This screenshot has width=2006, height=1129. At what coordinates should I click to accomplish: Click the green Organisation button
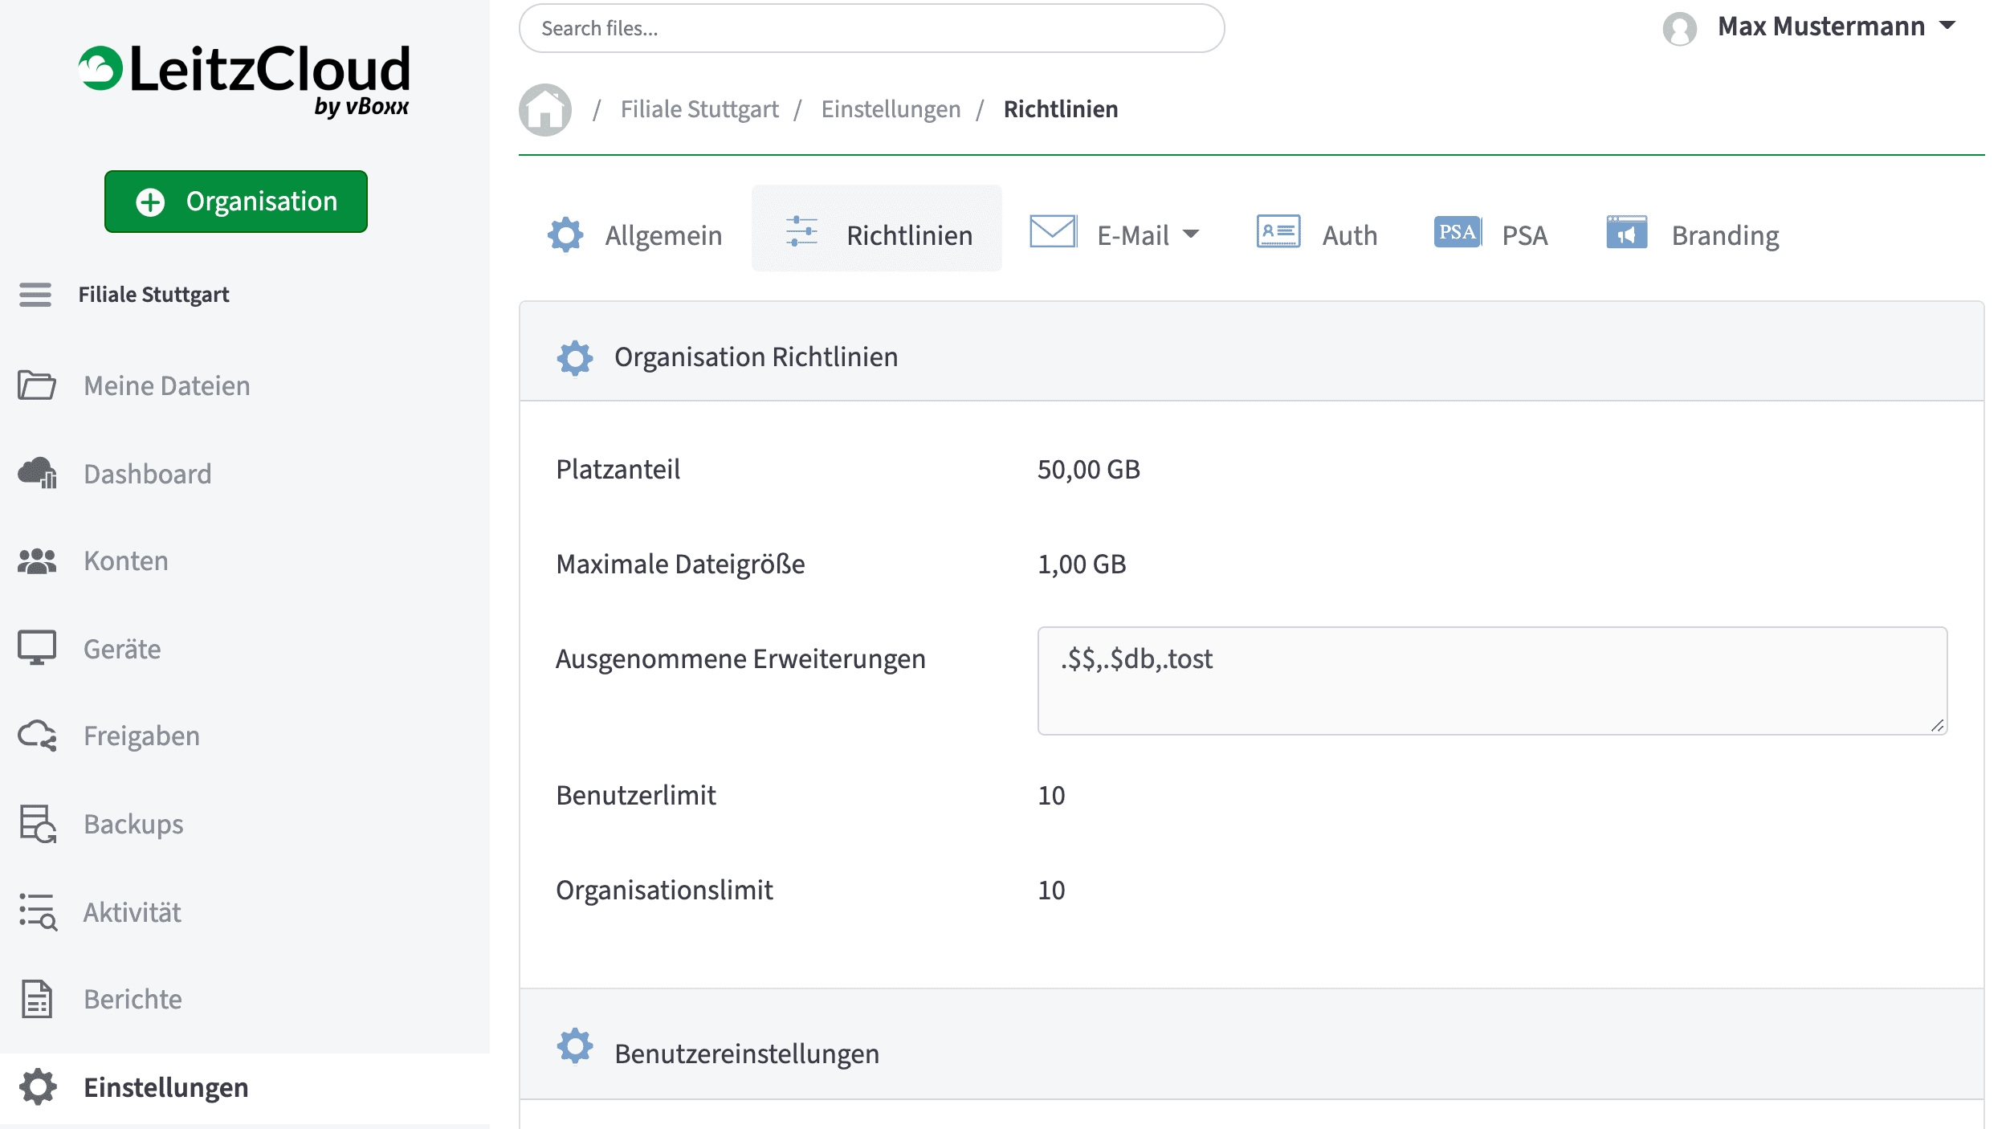coord(236,202)
